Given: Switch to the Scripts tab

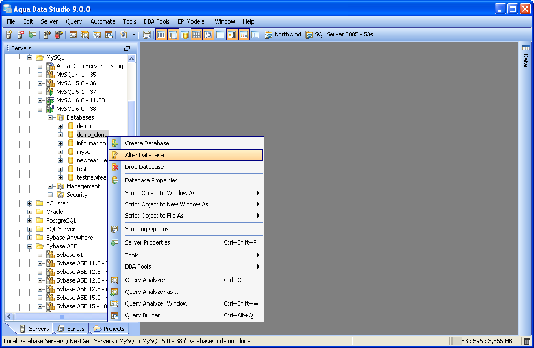Looking at the screenshot, I should point(71,329).
